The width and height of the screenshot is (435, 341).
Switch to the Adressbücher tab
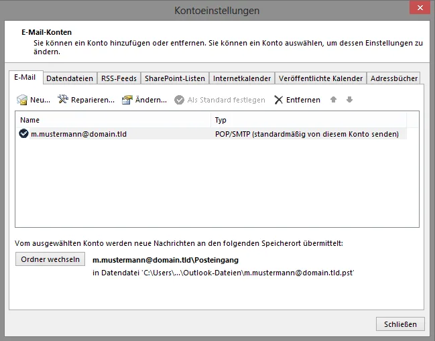pos(394,78)
